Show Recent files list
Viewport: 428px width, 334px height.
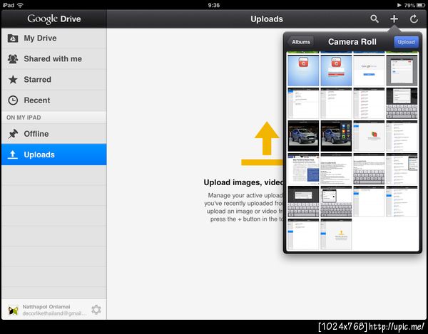[53, 100]
